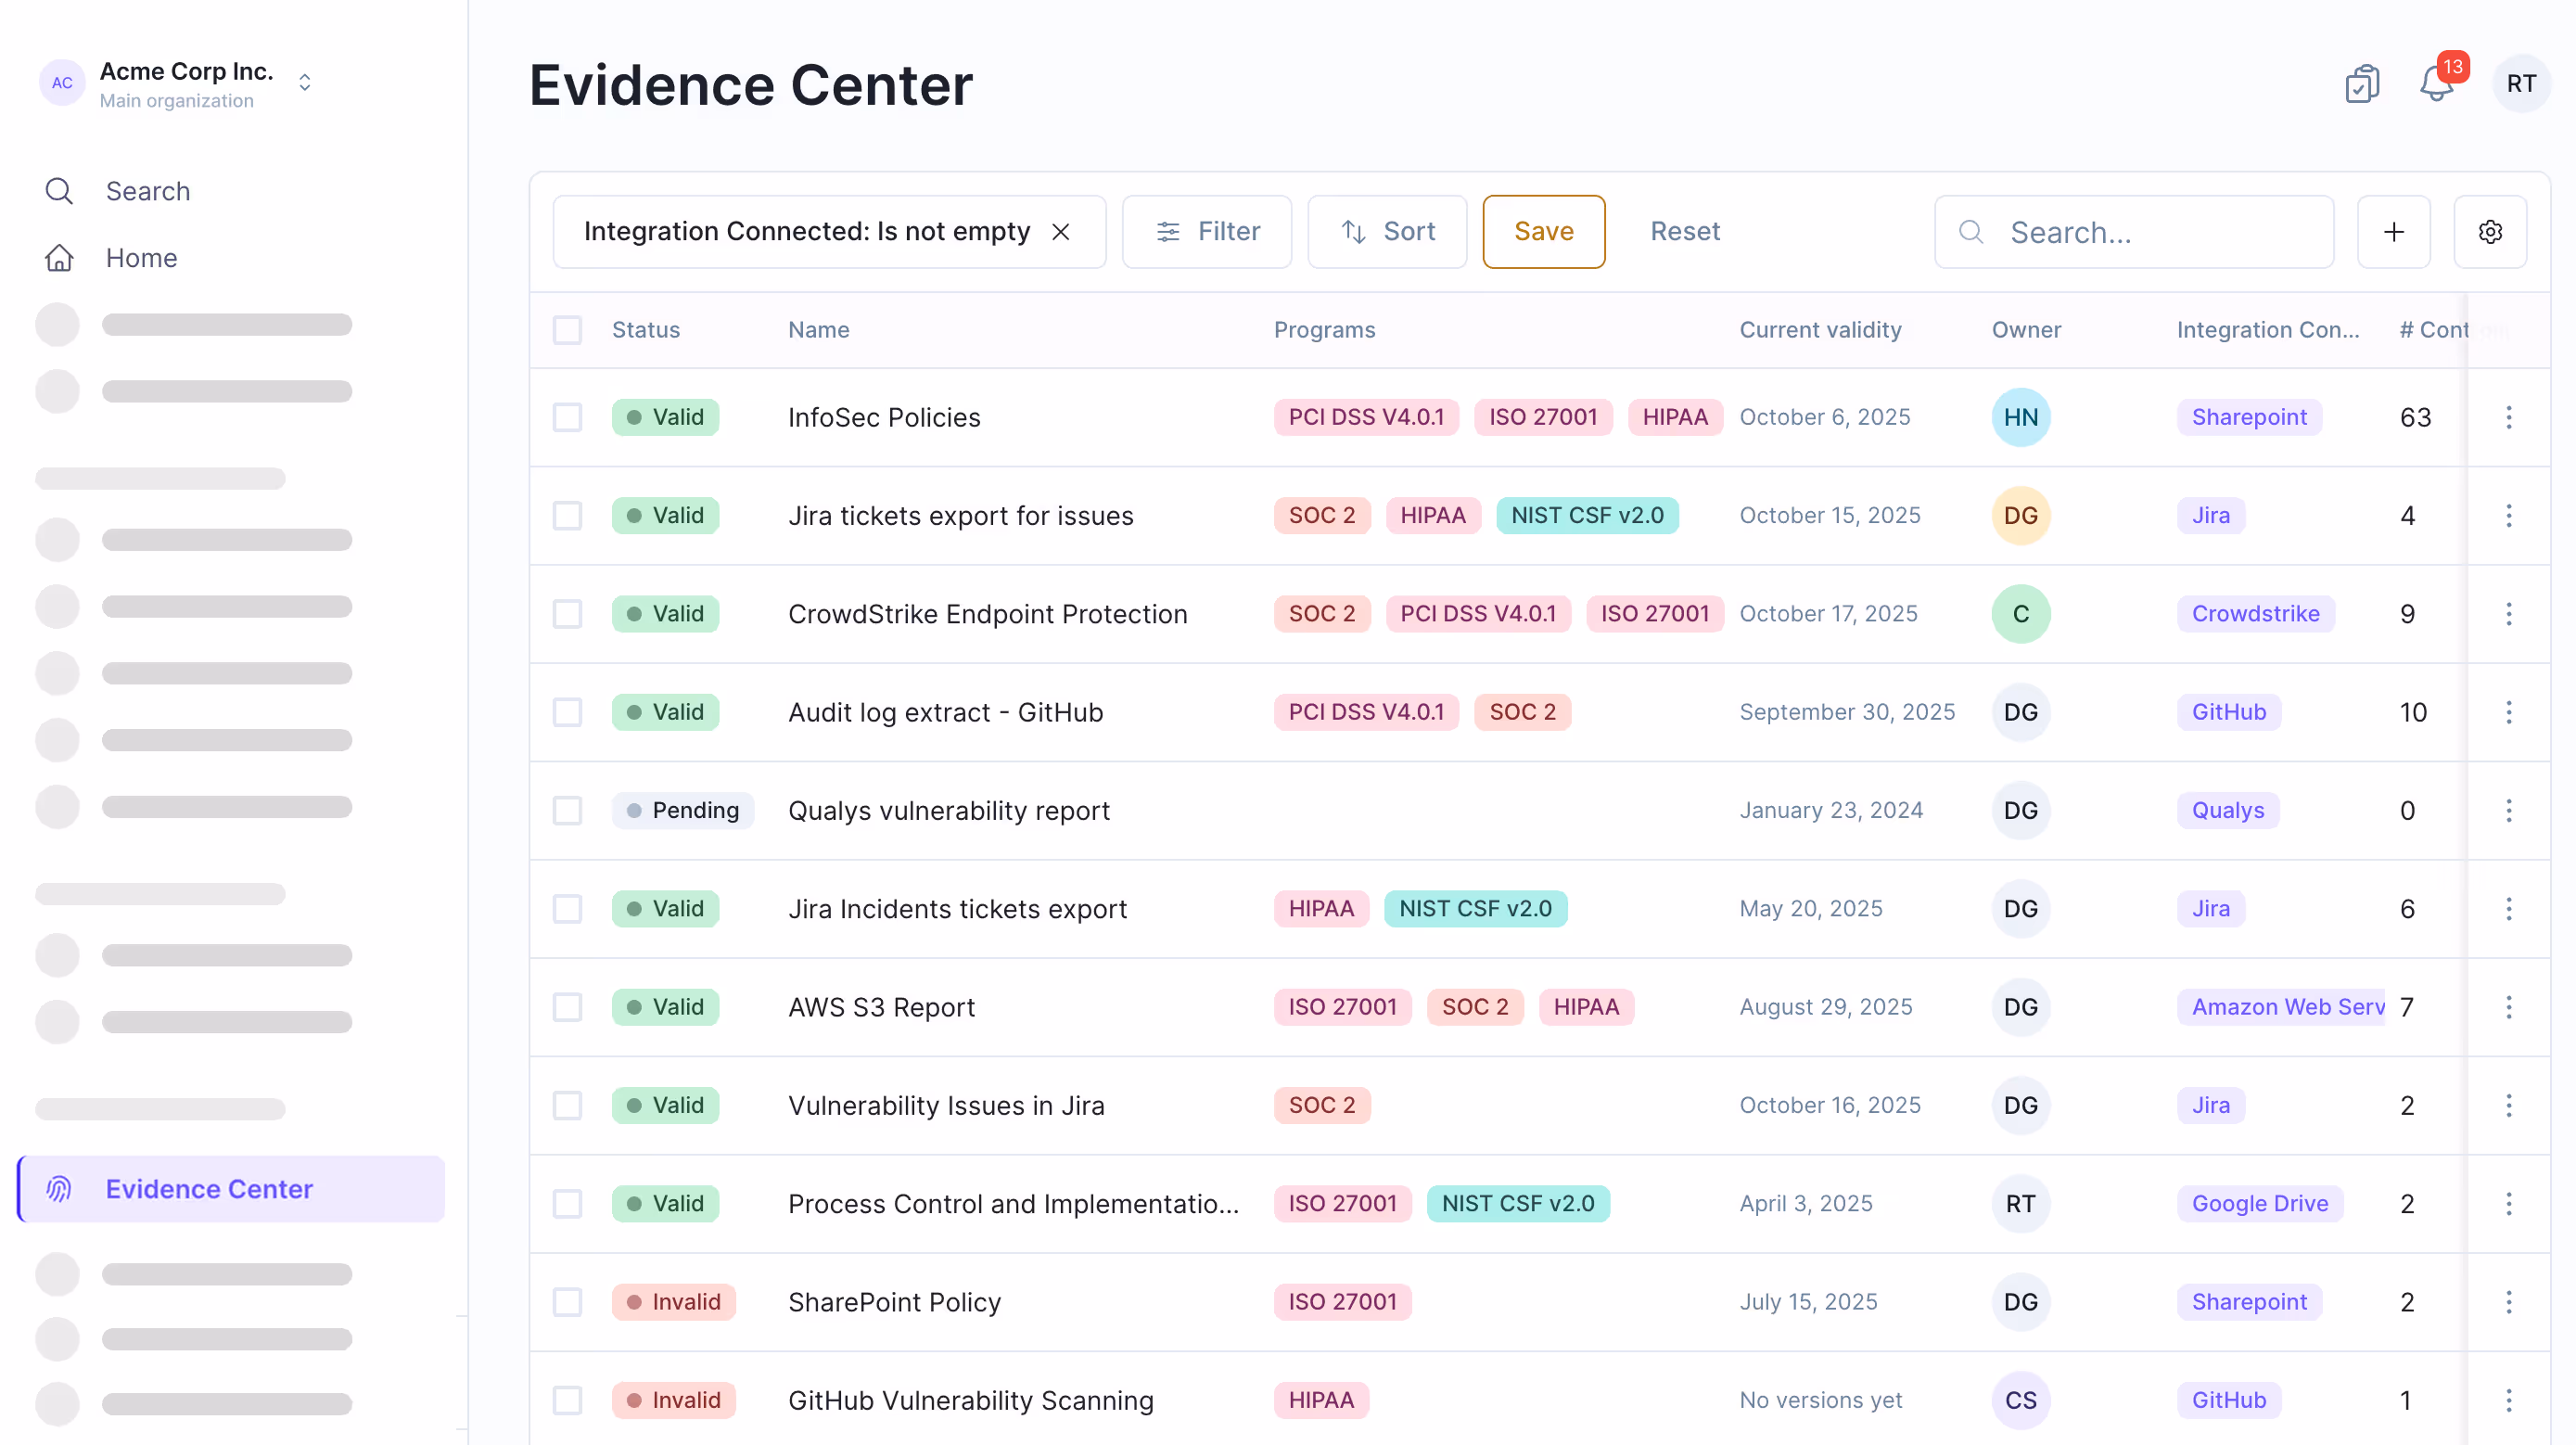Toggle the select-all checkbox in table header

coord(568,330)
